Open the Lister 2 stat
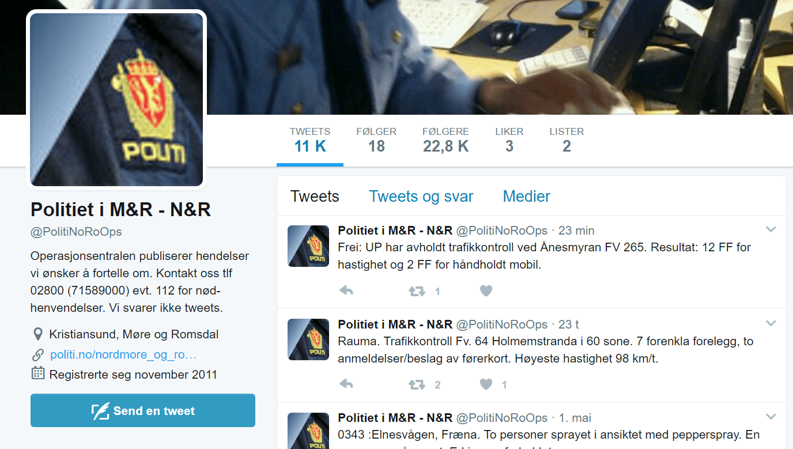Image resolution: width=793 pixels, height=449 pixels. (x=567, y=140)
